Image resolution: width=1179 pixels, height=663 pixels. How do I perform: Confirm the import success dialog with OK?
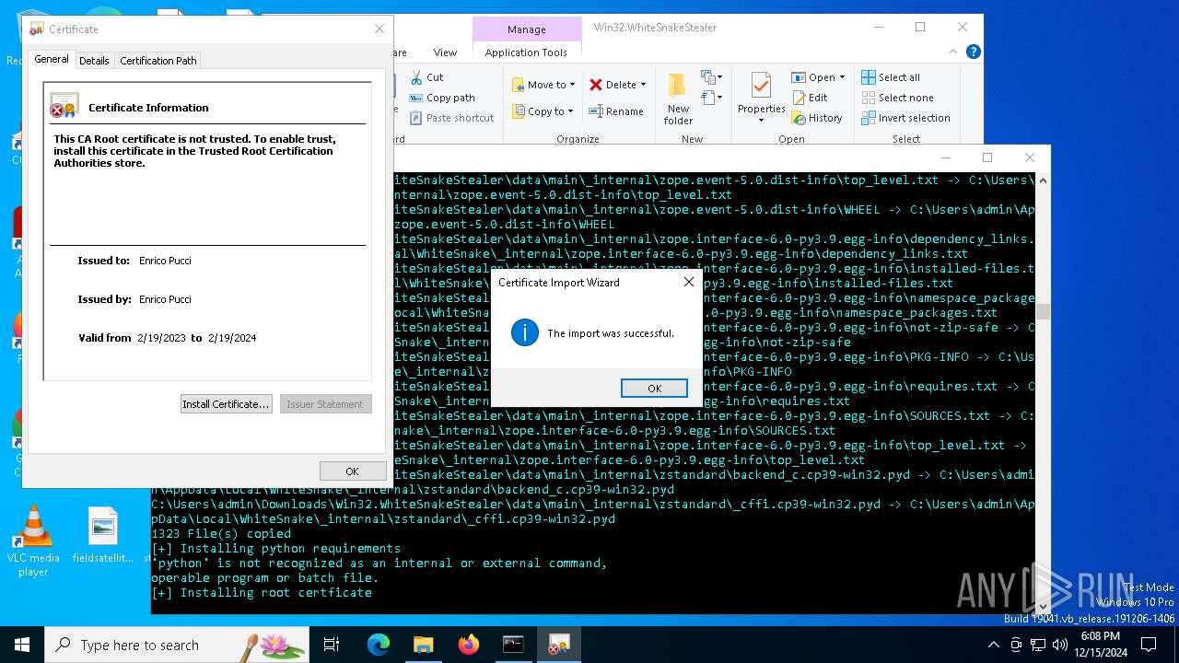[x=654, y=389]
